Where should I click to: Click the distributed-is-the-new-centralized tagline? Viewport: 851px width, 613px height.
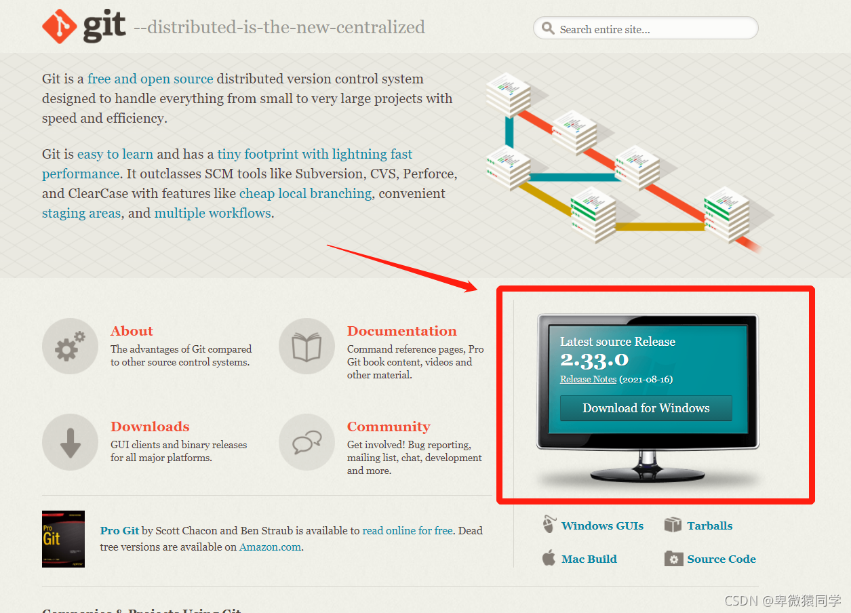(x=279, y=27)
